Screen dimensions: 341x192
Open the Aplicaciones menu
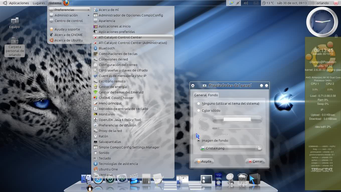[x=19, y=3]
